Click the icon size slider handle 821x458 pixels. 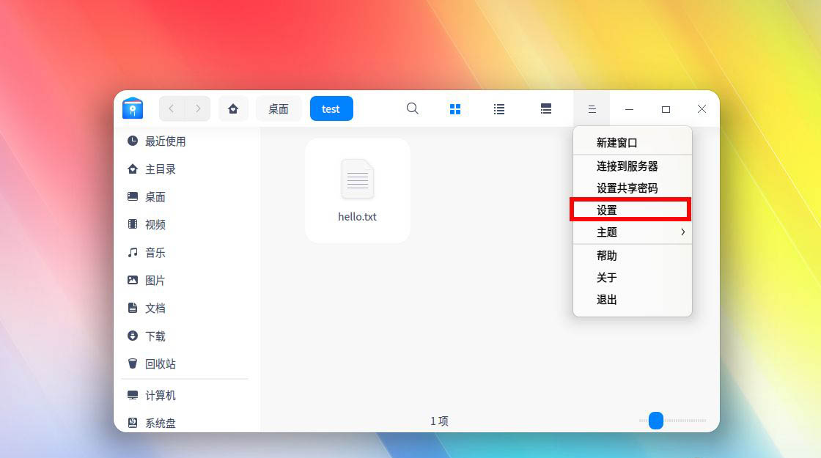656,421
